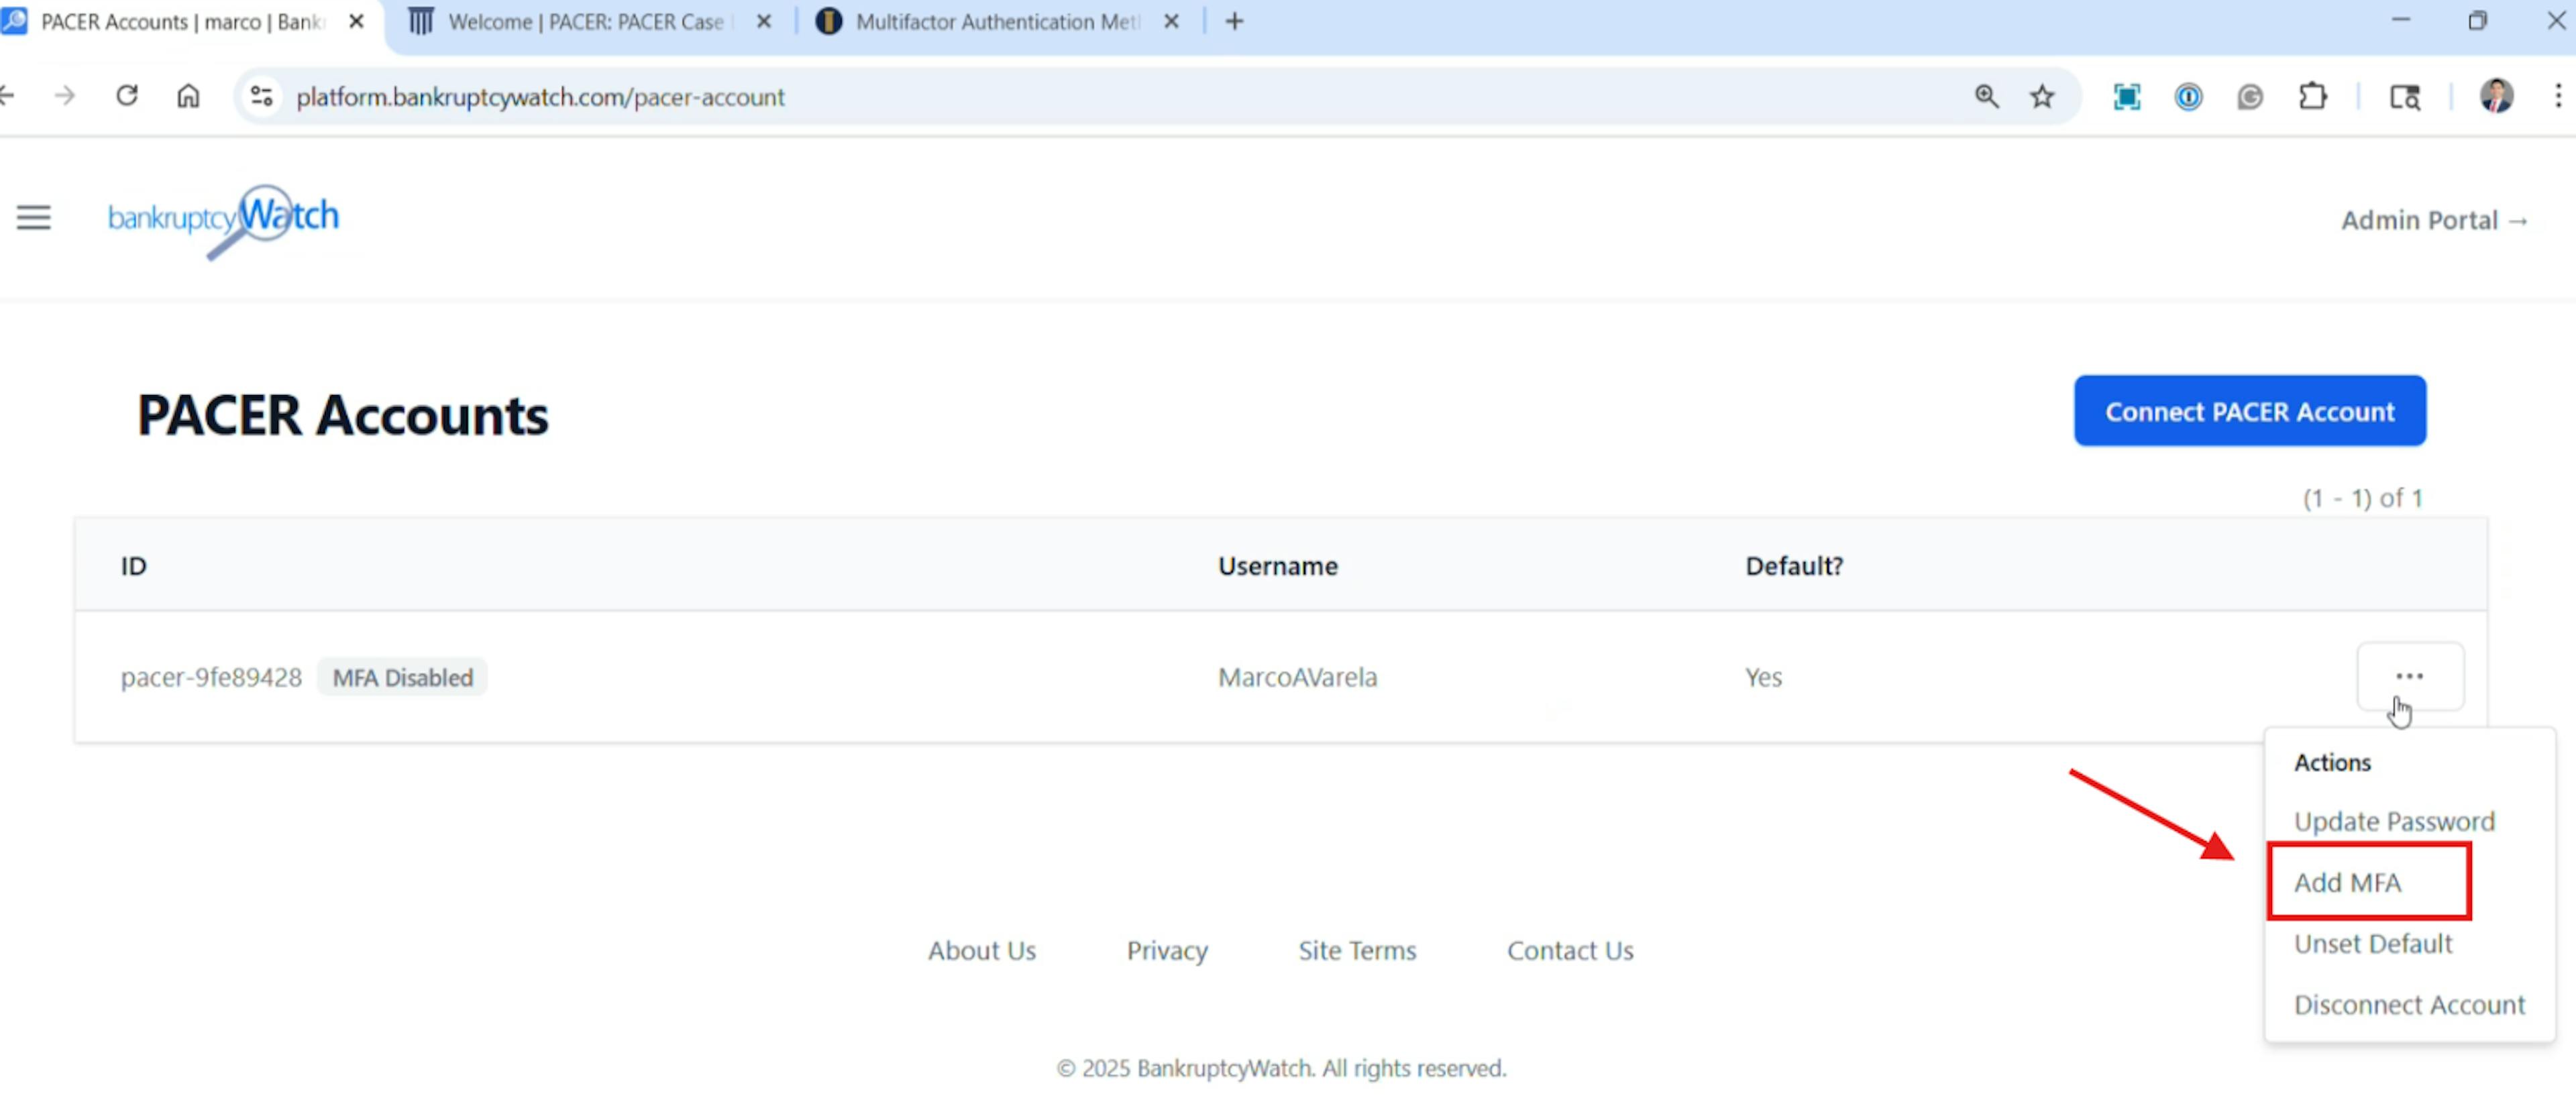Choose Update Password in the Actions menu

pyautogui.click(x=2394, y=820)
